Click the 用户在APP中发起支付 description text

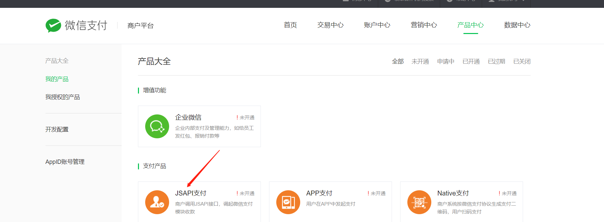pos(331,204)
